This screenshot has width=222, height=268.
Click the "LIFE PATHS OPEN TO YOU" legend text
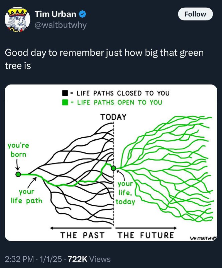click(x=120, y=103)
